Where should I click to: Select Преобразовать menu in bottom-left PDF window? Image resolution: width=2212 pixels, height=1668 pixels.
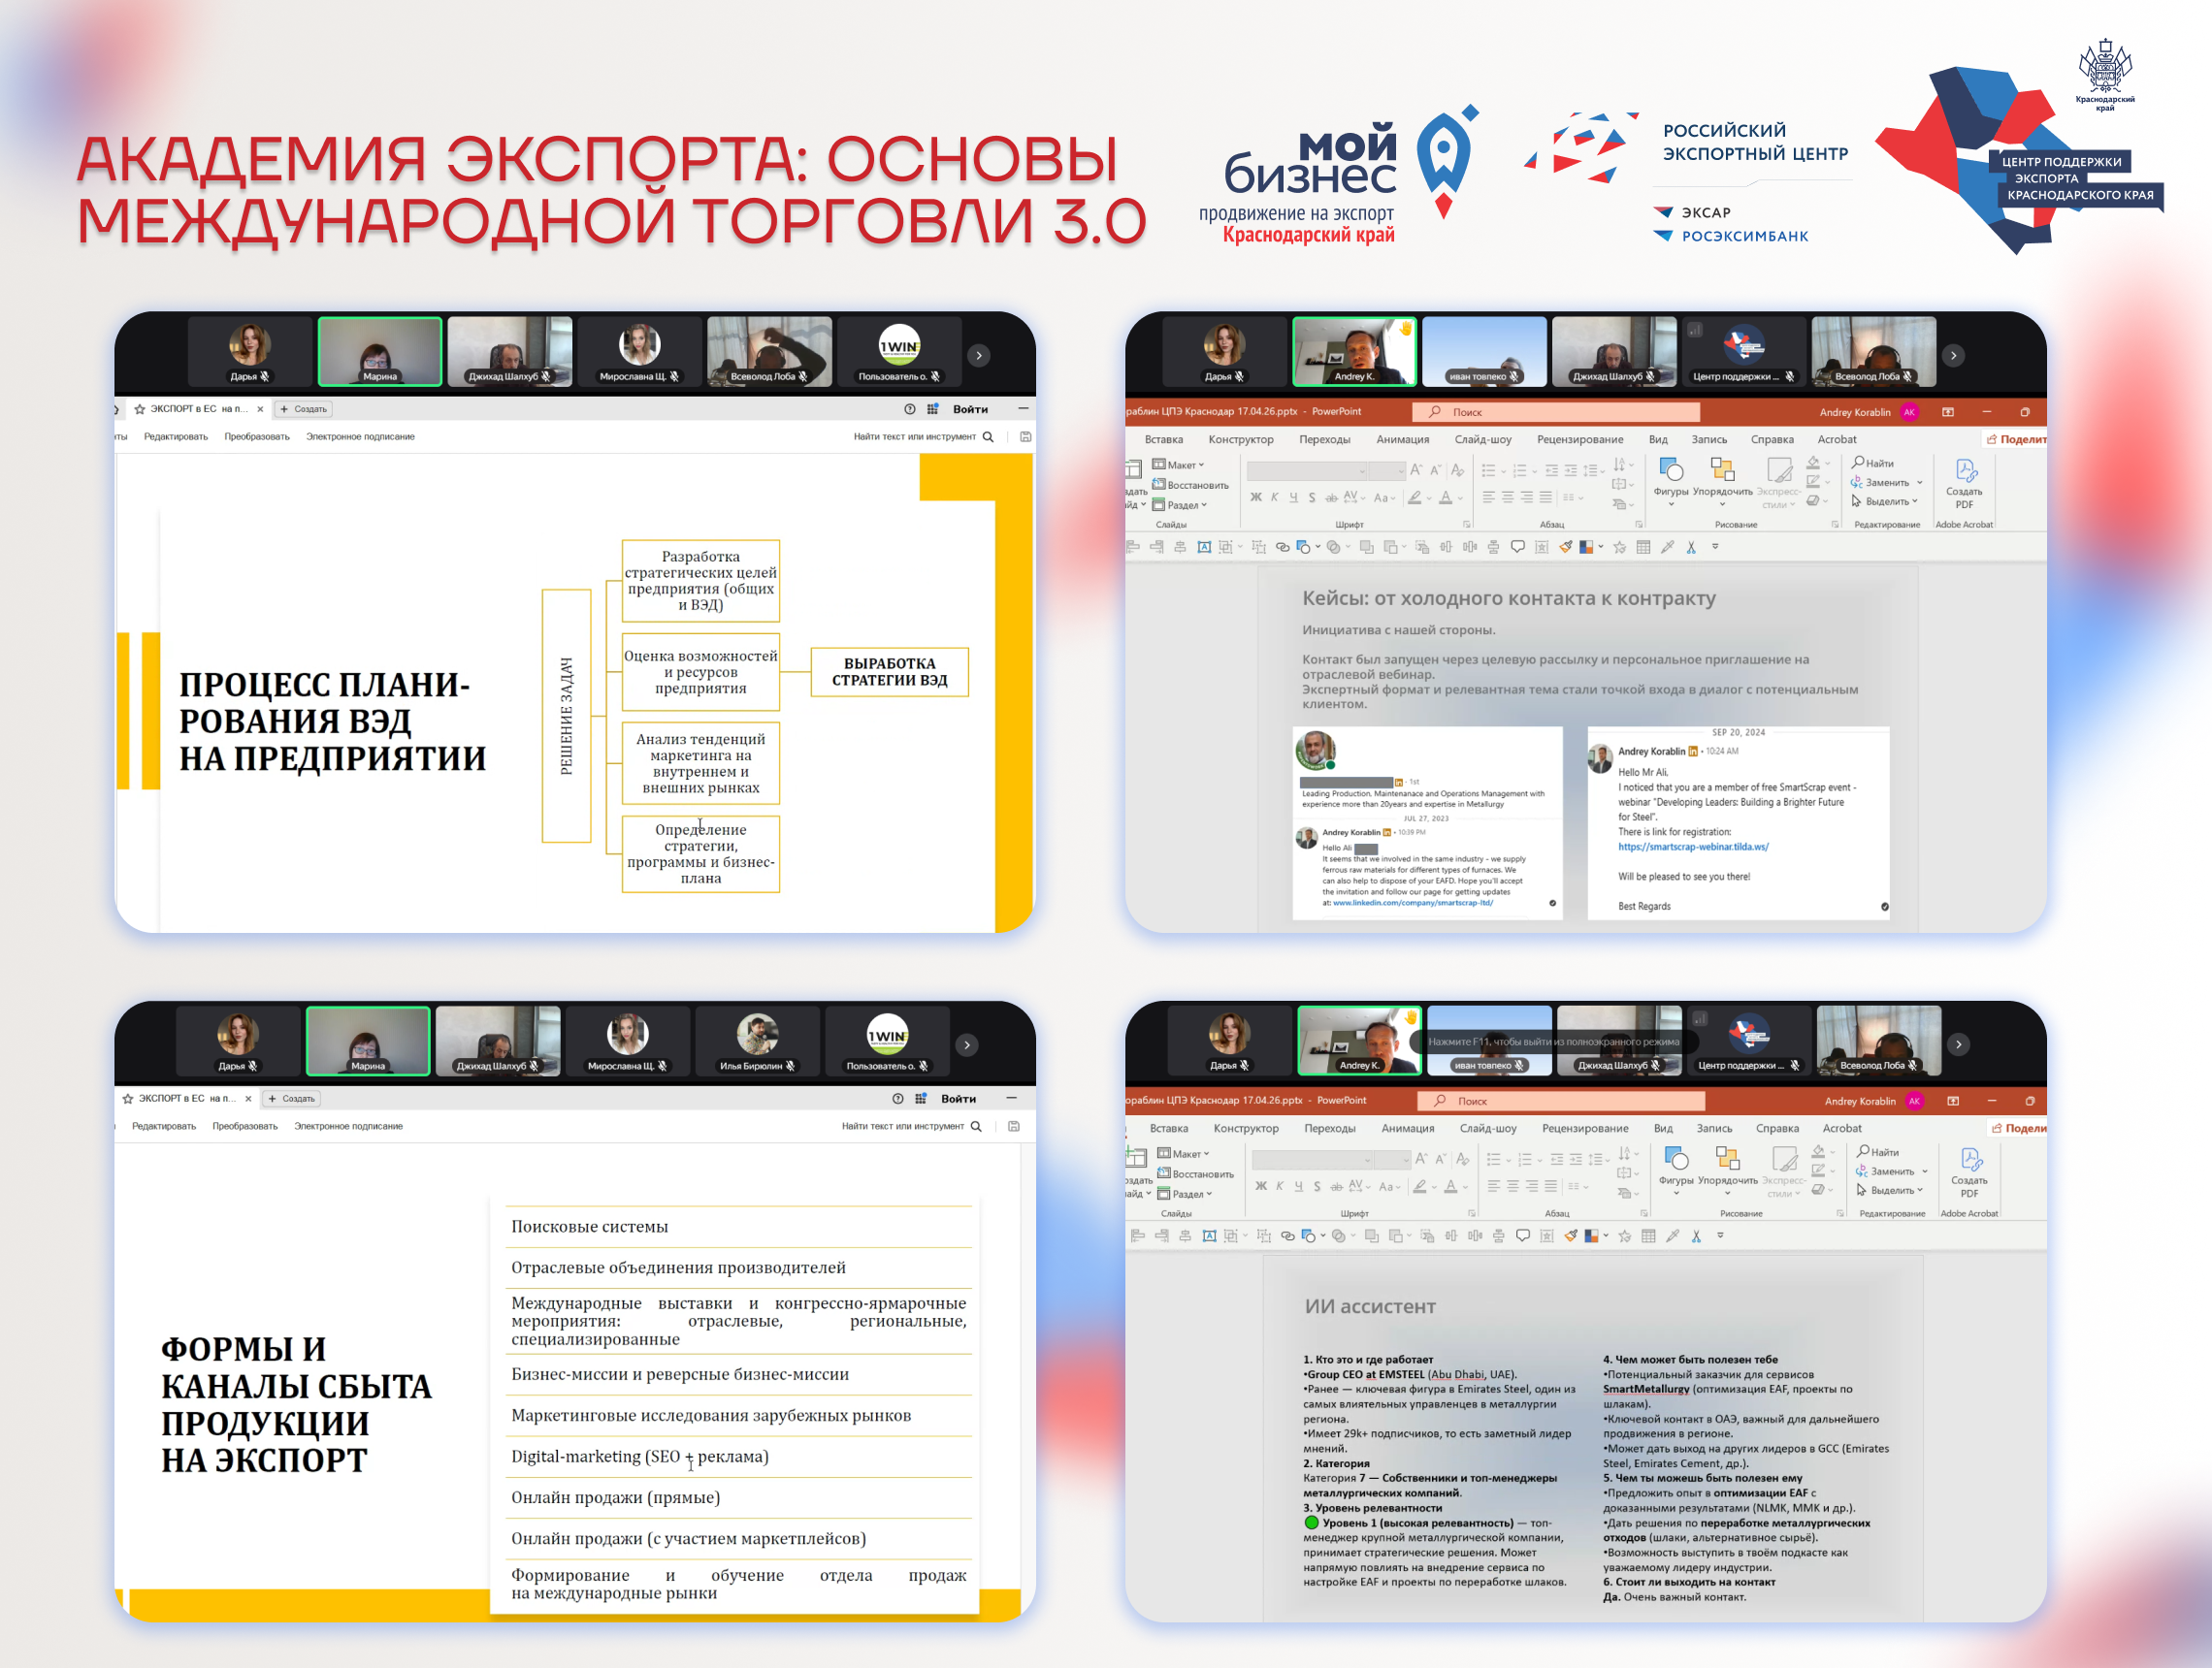point(245,1126)
